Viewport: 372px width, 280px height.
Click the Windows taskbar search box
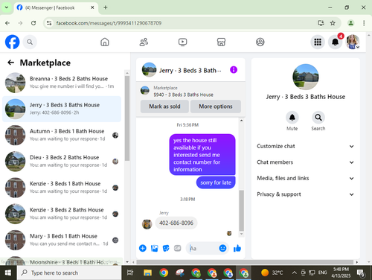click(x=69, y=273)
